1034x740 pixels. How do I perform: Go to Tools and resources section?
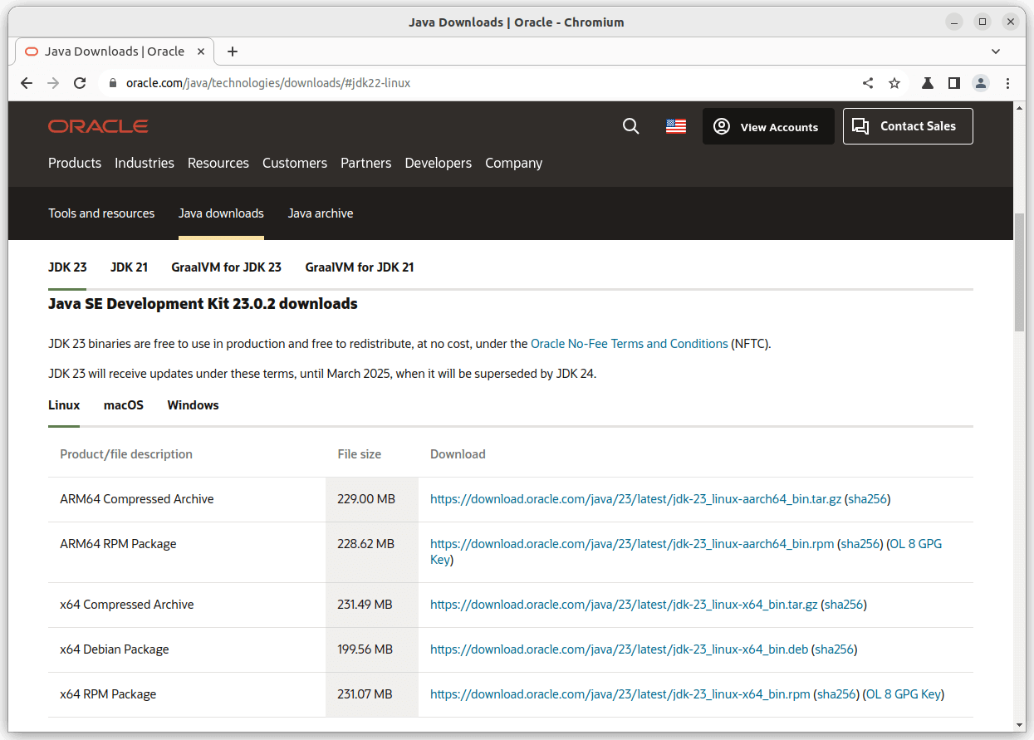(x=101, y=213)
